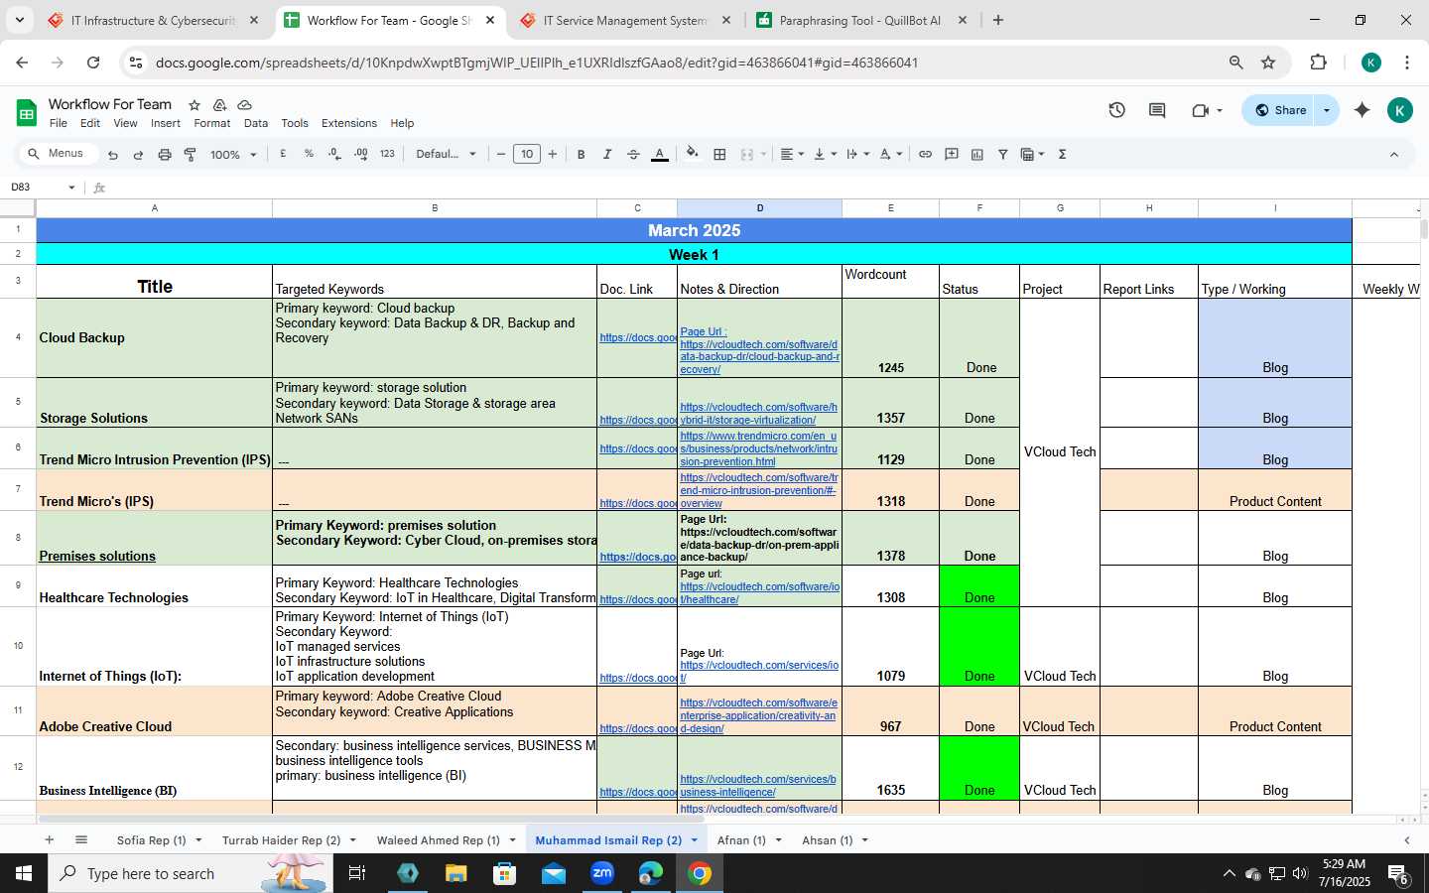Switch to the Sofia Rep (1) sheet tab
1429x893 pixels.
pyautogui.click(x=151, y=840)
